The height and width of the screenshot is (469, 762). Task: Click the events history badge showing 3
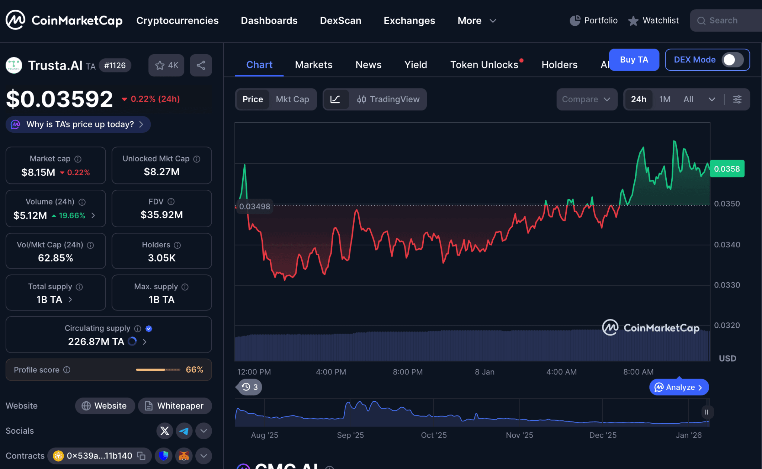coord(250,387)
